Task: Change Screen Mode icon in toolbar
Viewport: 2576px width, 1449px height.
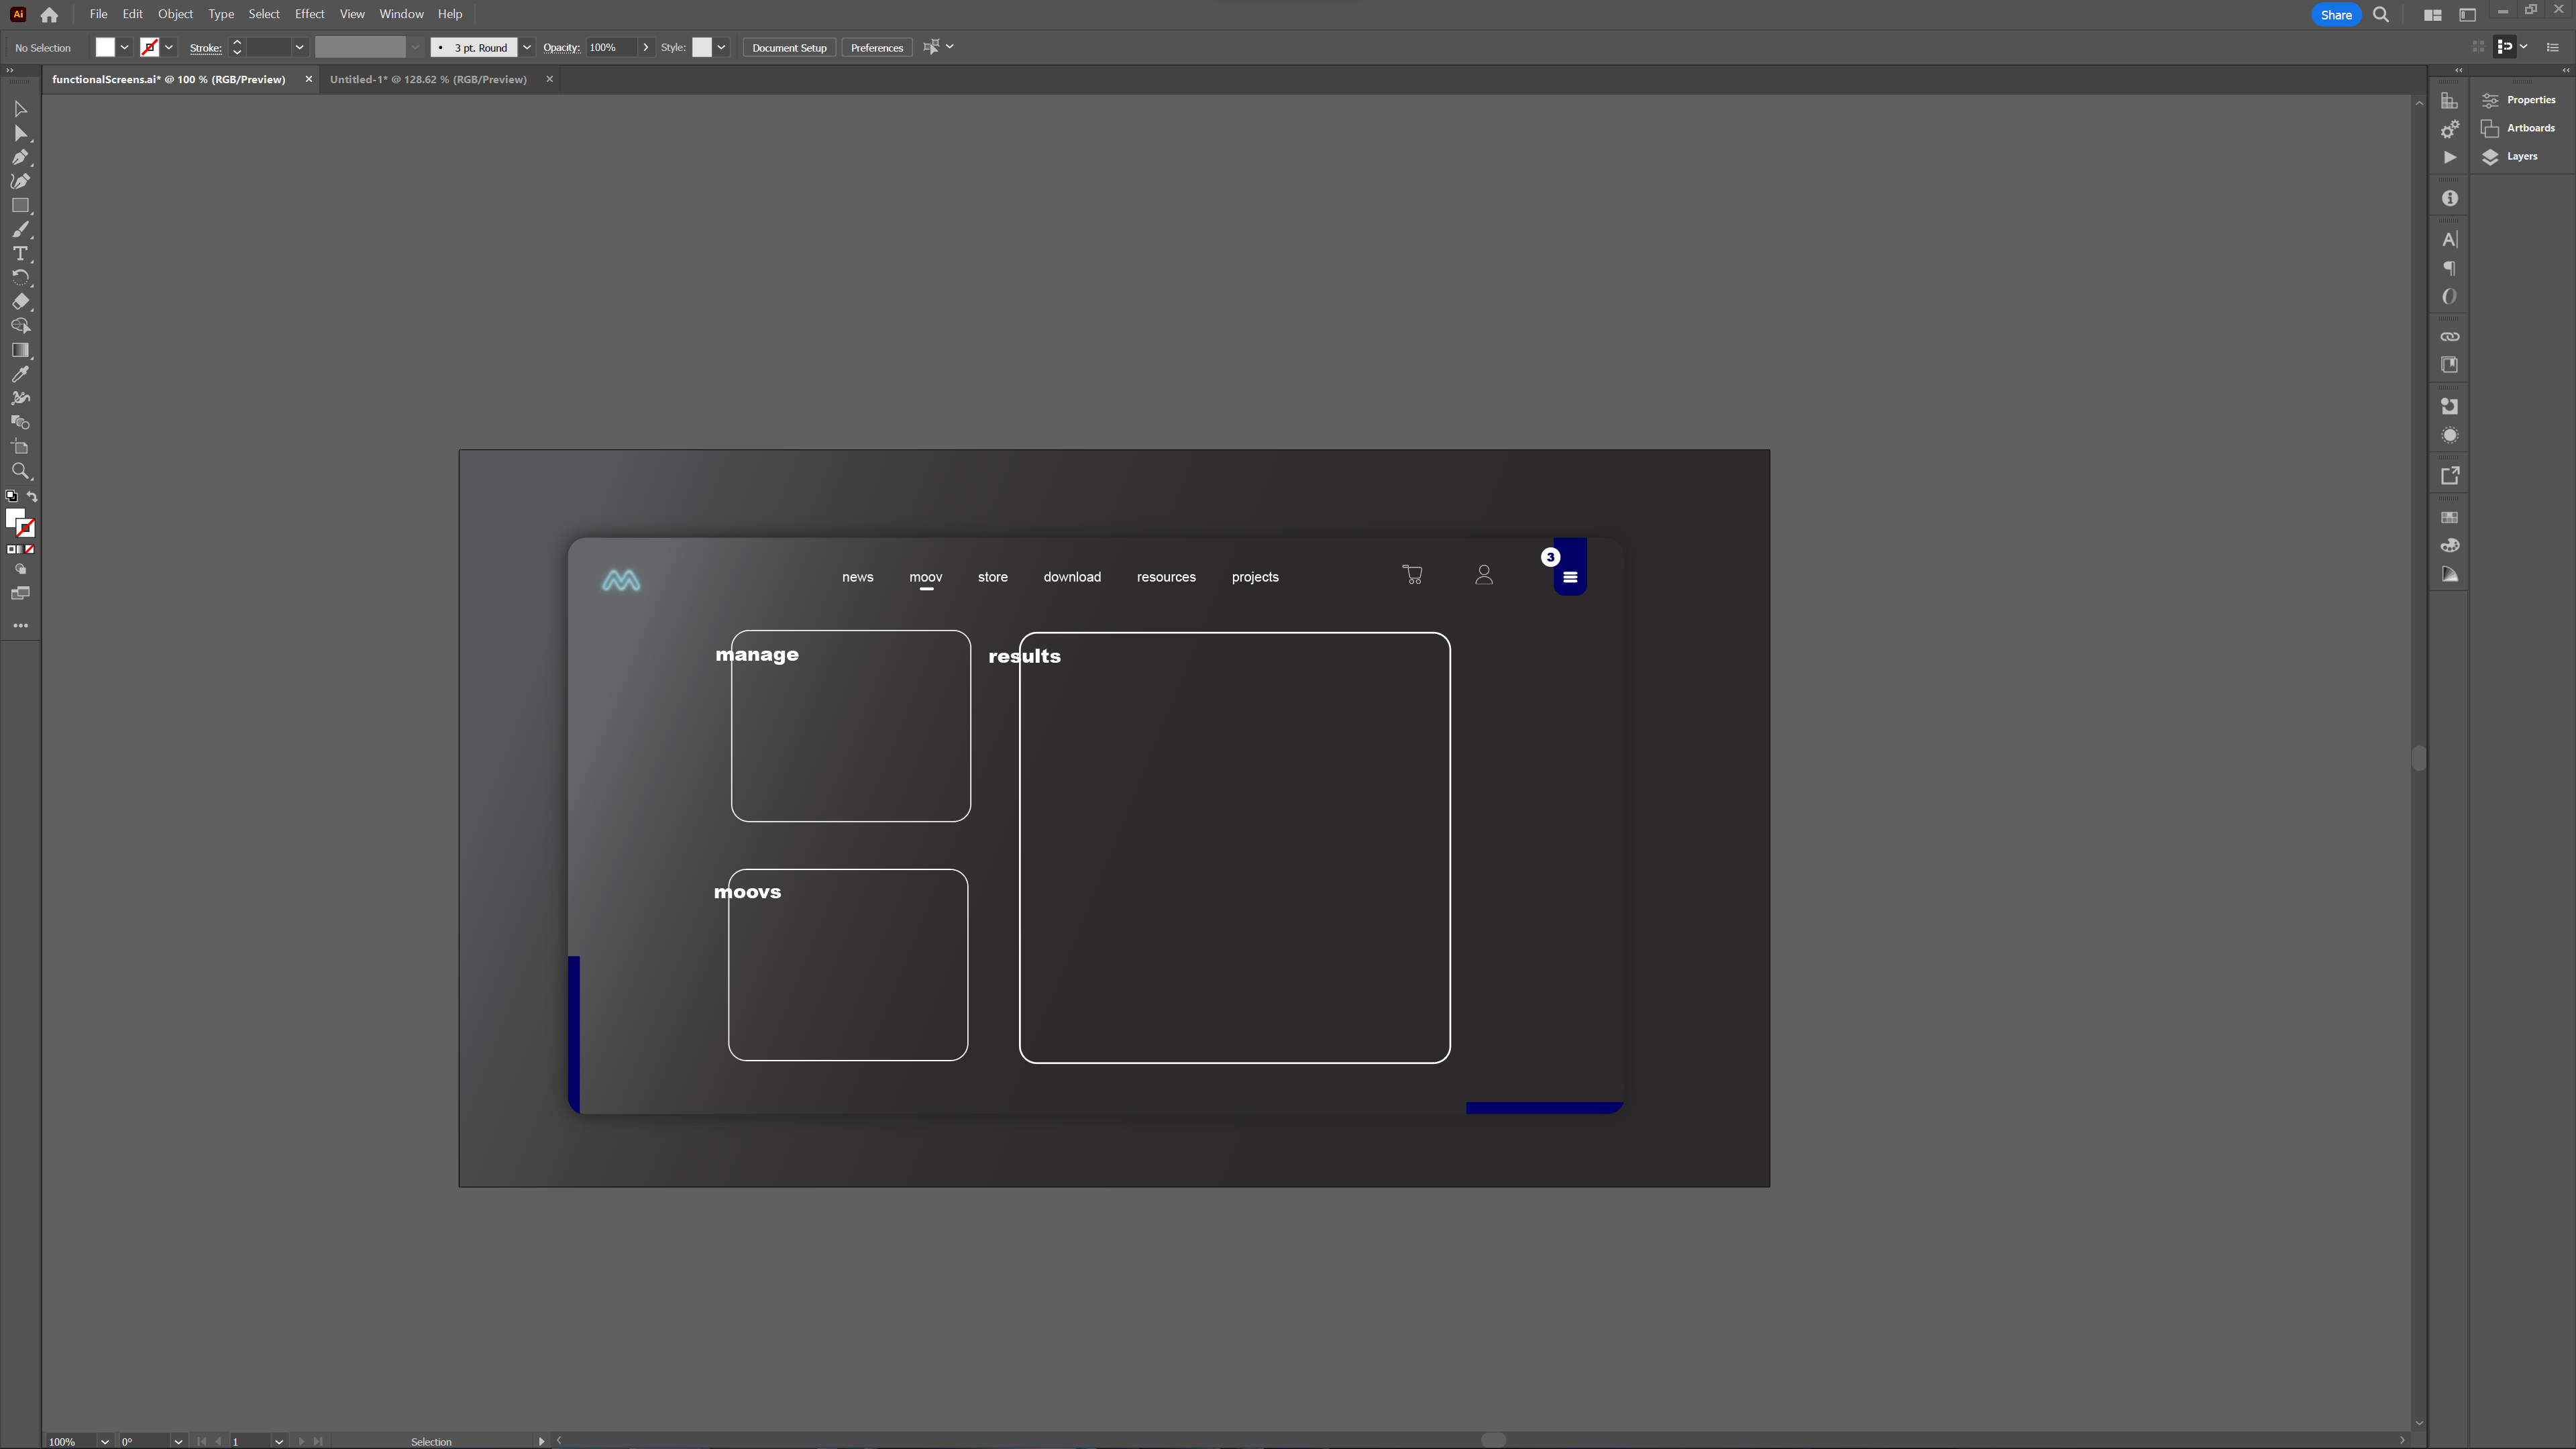Action: [20, 594]
